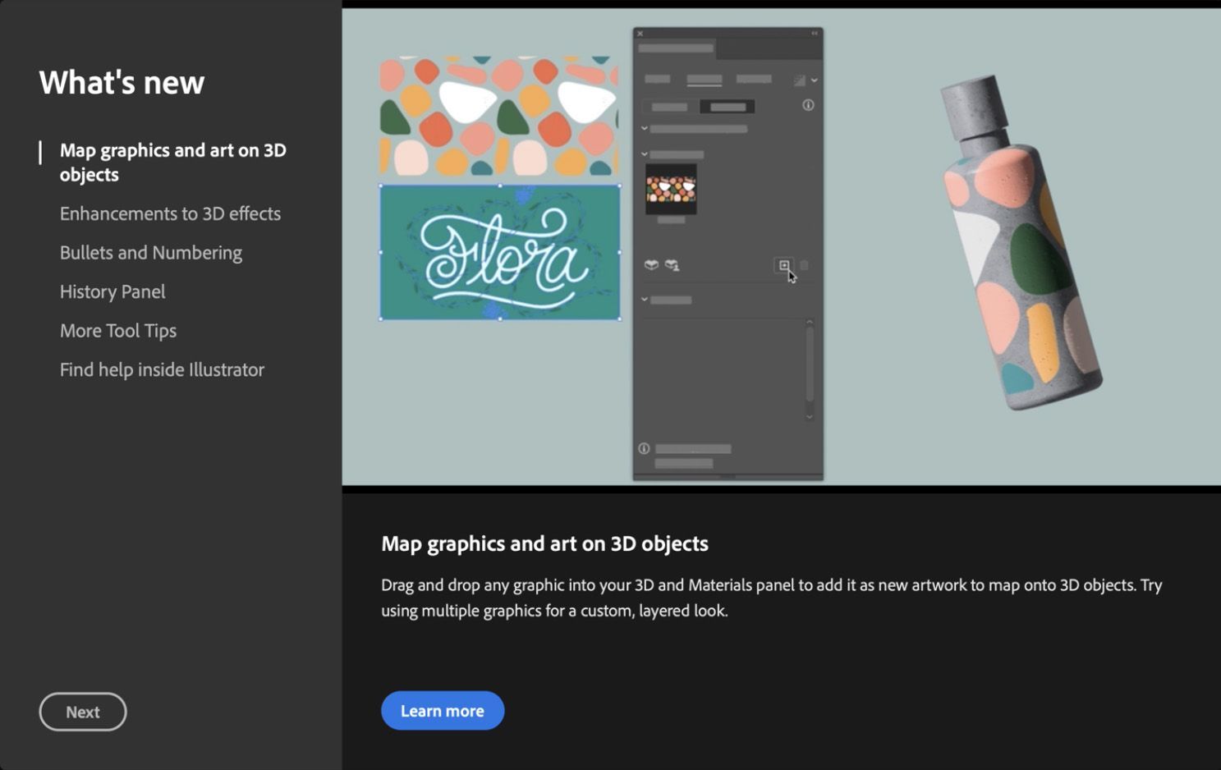Collapse the properties section chevron below icons

pos(645,300)
